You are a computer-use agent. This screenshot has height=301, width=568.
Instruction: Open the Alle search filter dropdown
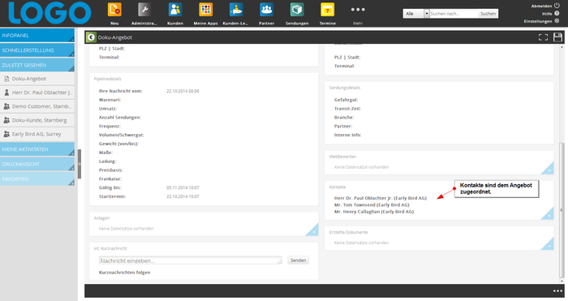click(415, 14)
